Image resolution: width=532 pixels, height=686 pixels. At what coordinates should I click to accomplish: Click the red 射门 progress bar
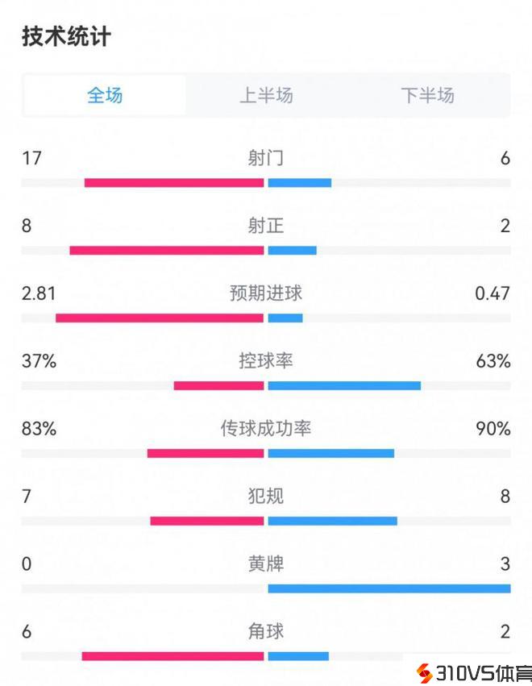[x=174, y=183]
